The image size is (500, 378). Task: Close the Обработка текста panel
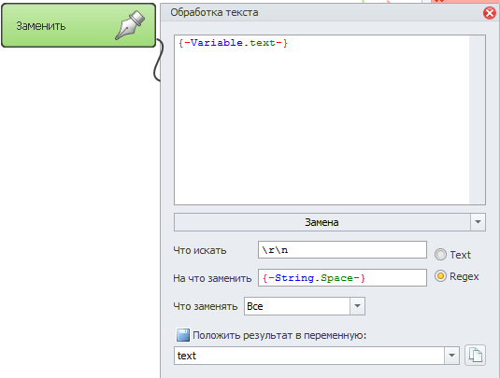click(490, 13)
